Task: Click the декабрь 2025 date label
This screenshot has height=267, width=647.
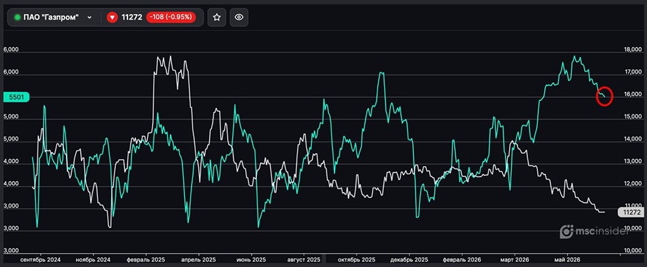Action: click(x=409, y=260)
